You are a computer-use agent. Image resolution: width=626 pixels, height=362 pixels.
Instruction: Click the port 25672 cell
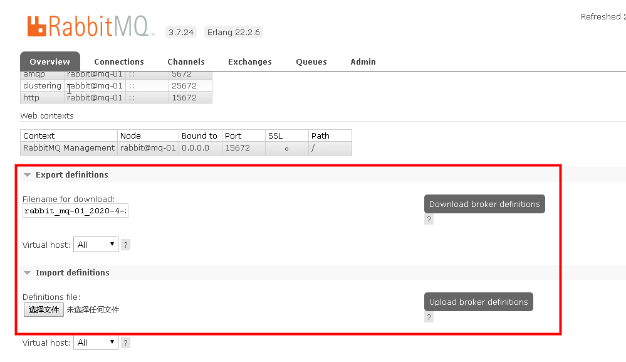point(190,85)
